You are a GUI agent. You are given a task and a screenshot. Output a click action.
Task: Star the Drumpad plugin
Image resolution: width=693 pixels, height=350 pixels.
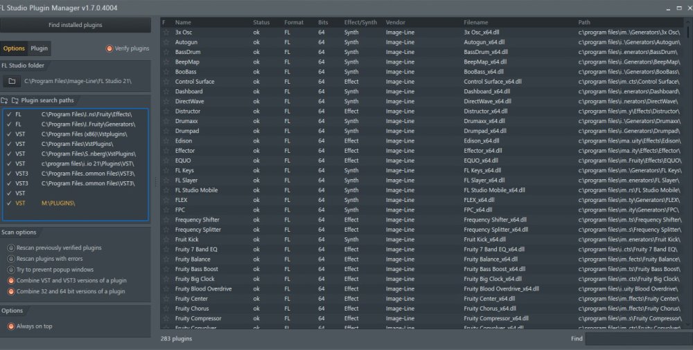pos(166,131)
